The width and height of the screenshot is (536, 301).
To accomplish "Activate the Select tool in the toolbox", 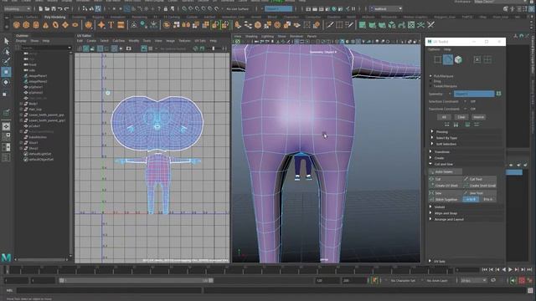I will [x=6, y=41].
